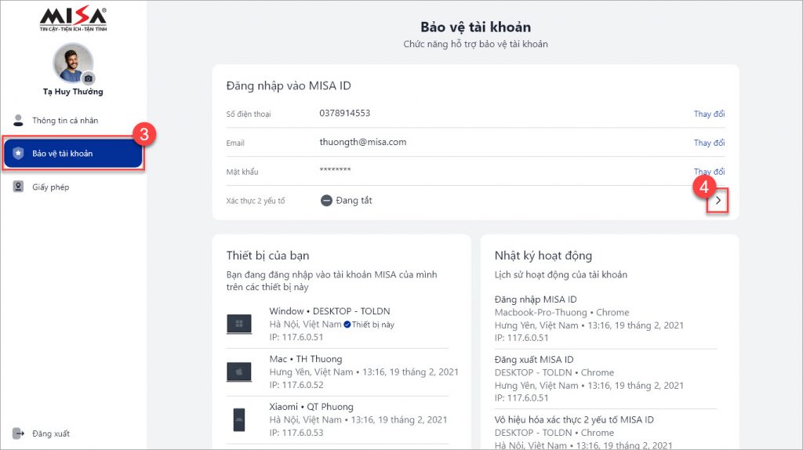Image resolution: width=803 pixels, height=450 pixels.
Task: Click Thay đổi for Mật khẩu
Action: coord(709,172)
